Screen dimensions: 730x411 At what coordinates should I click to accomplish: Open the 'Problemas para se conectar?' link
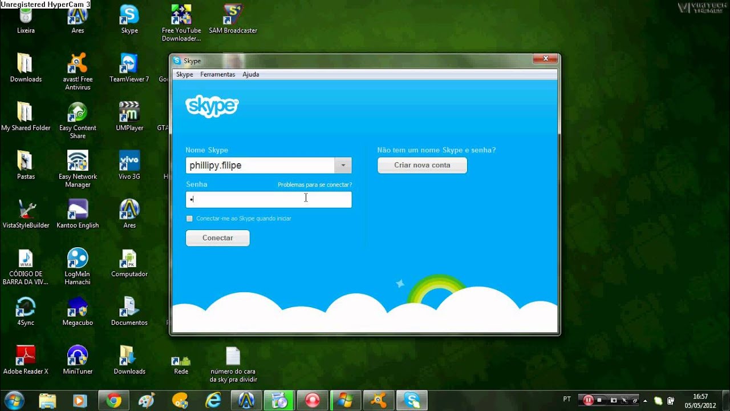[315, 185]
